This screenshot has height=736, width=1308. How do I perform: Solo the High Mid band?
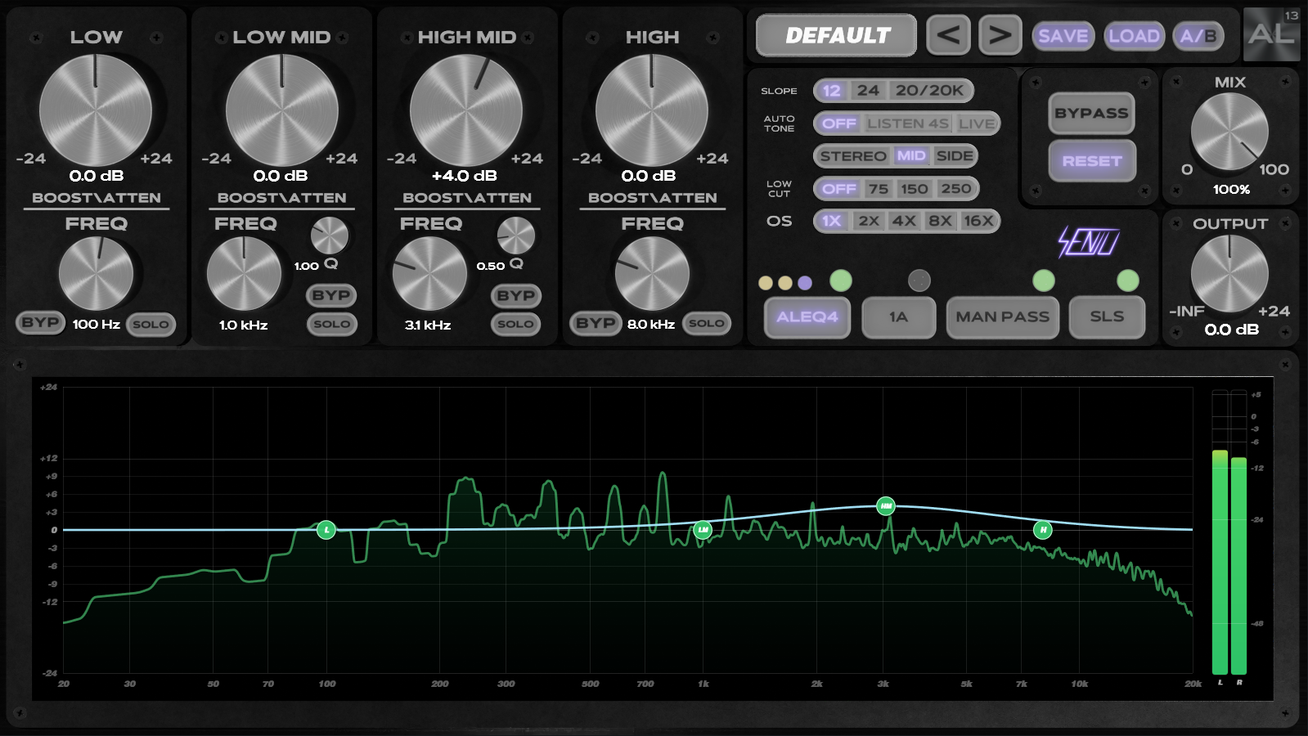516,325
